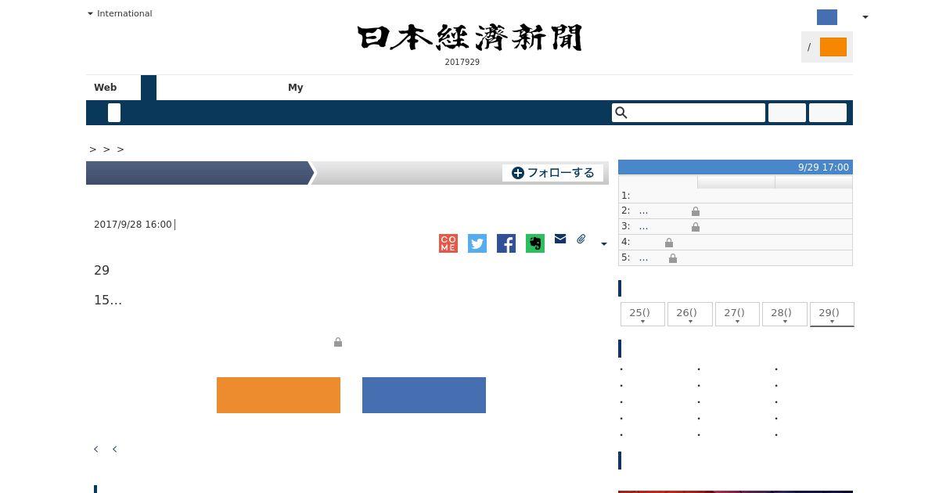939x493 pixels.
Task: Click the lock icon on ranking row 4
Action: [x=669, y=243]
